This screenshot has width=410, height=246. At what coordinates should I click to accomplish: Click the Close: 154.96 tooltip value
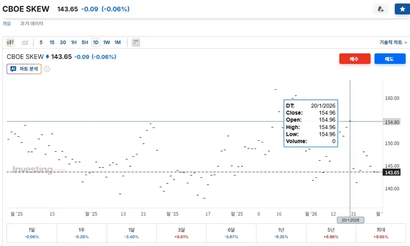(327, 112)
